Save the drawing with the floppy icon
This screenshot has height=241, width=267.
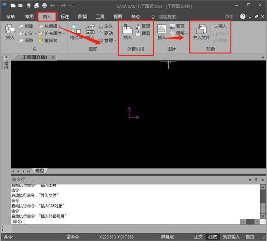pos(29,6)
